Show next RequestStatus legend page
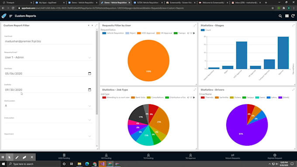 coord(194,33)
